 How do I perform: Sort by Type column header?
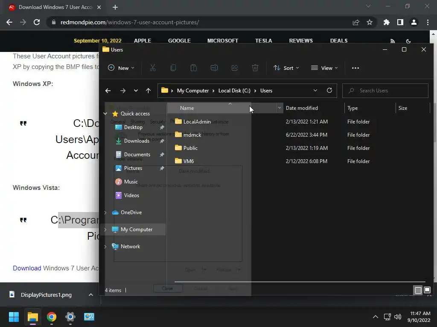coord(352,108)
